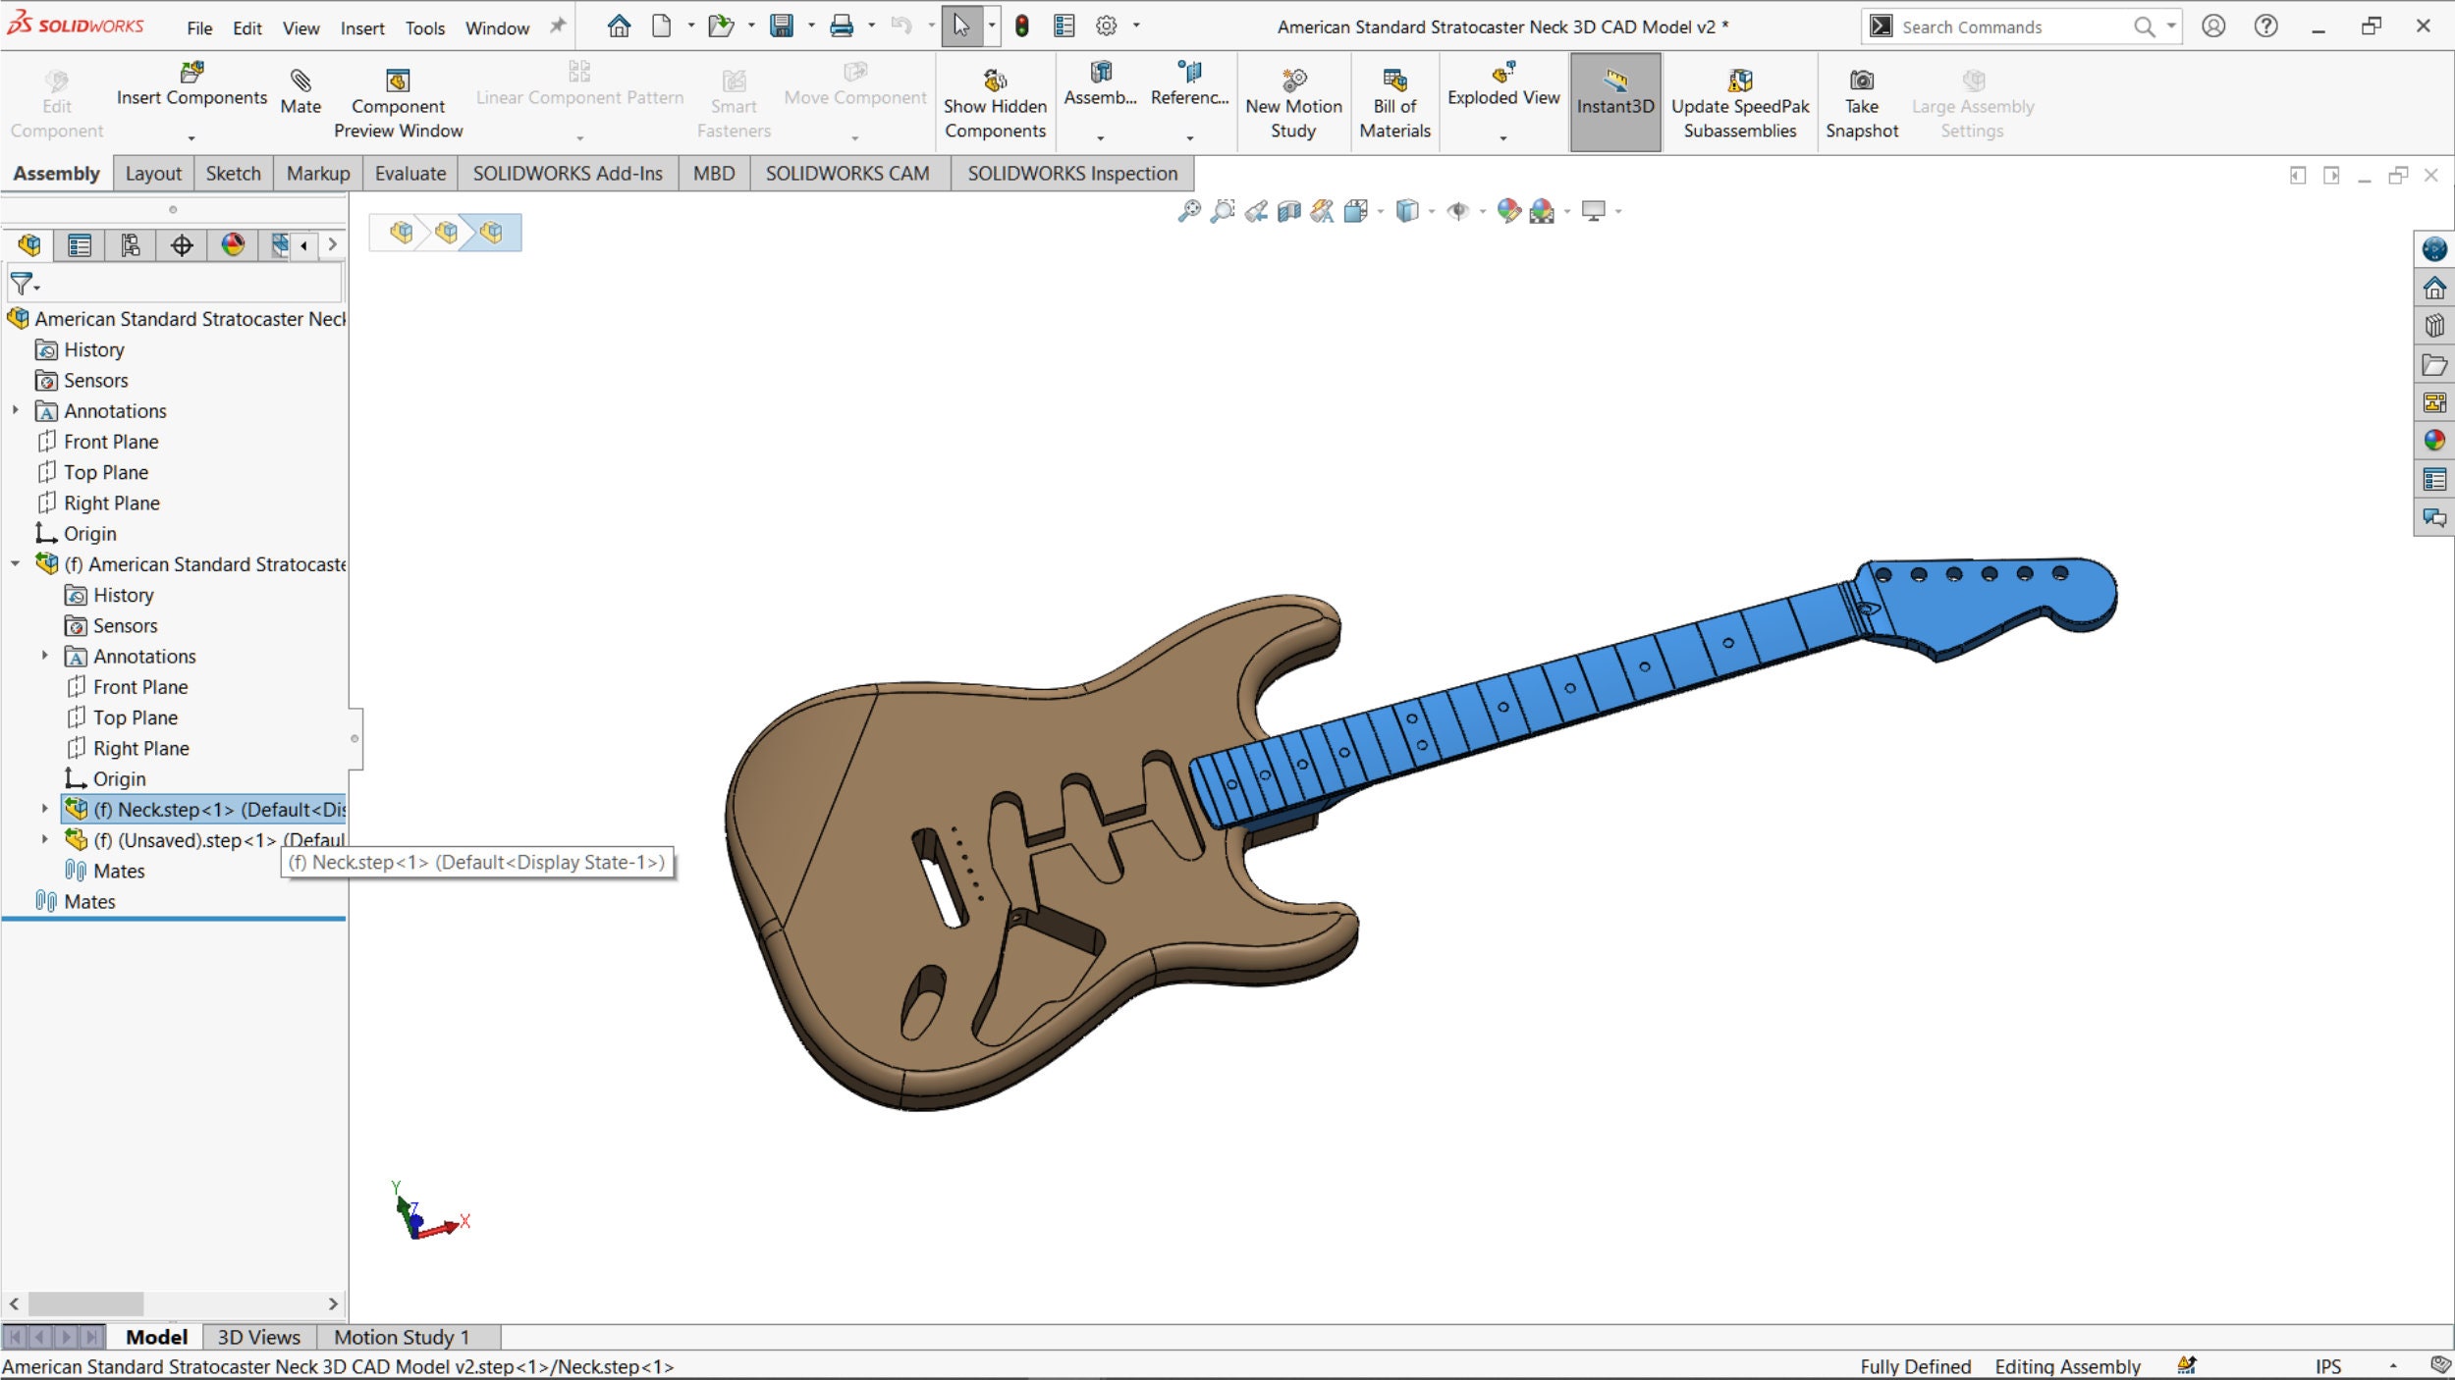
Task: Click Update SpeedPak Subassemblies
Action: coord(1739,104)
